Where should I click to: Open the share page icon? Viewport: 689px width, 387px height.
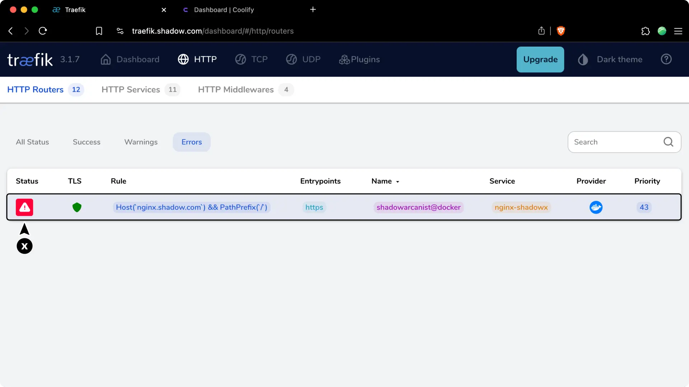pos(542,31)
